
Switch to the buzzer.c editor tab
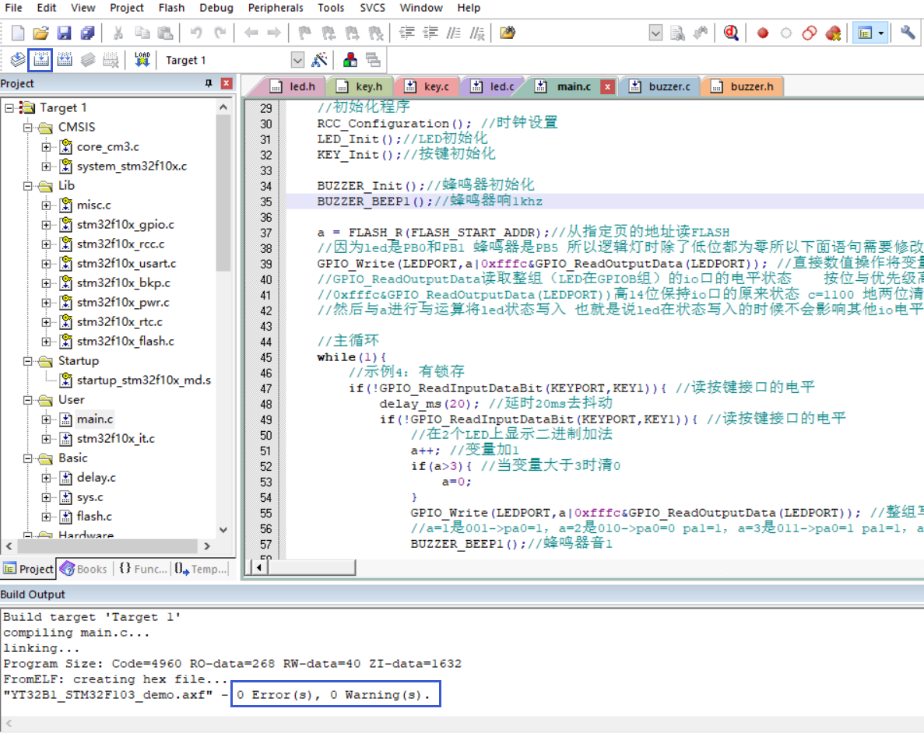660,86
